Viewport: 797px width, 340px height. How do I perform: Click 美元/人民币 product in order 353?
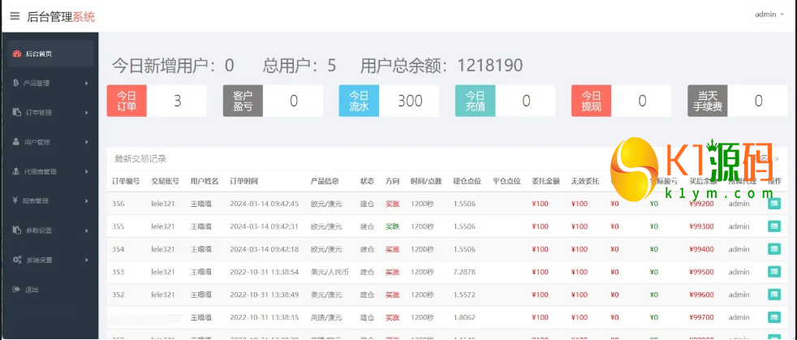330,272
